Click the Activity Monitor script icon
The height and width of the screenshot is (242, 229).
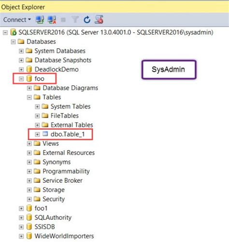point(99,20)
